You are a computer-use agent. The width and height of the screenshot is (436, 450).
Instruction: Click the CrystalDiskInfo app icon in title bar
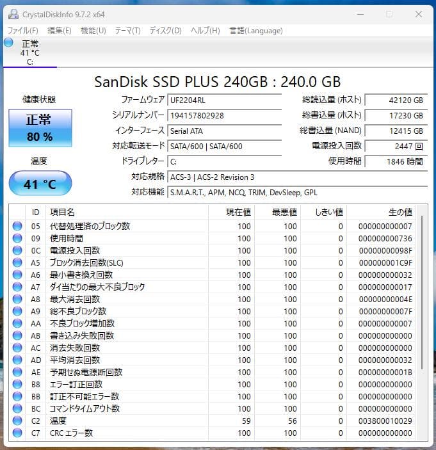(x=13, y=14)
